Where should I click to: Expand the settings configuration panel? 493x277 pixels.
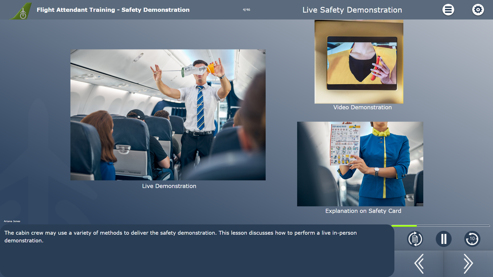pos(478,10)
